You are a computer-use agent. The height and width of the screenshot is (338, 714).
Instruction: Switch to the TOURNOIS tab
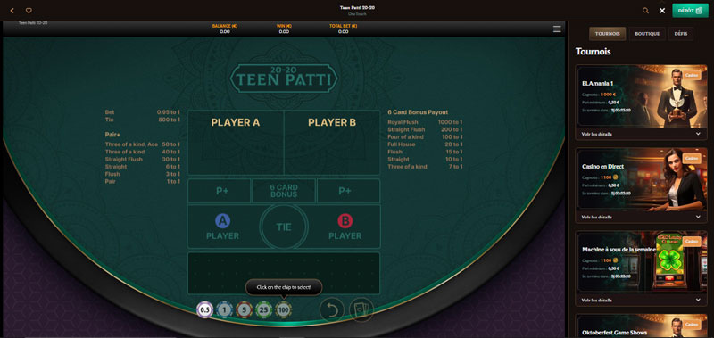pyautogui.click(x=608, y=34)
